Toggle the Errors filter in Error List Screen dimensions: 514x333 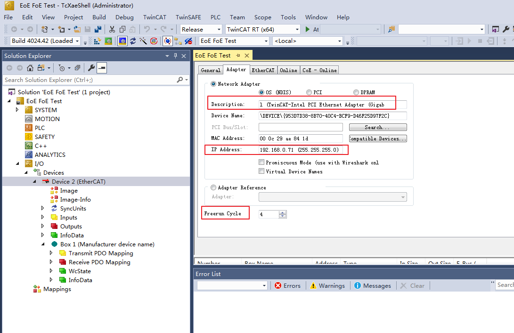coord(287,285)
